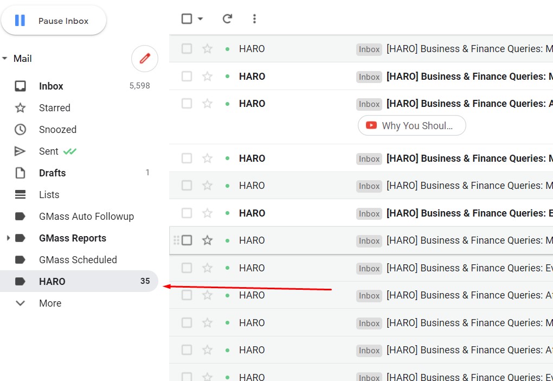
Task: Open the select-all dropdown arrow
Action: [x=200, y=18]
